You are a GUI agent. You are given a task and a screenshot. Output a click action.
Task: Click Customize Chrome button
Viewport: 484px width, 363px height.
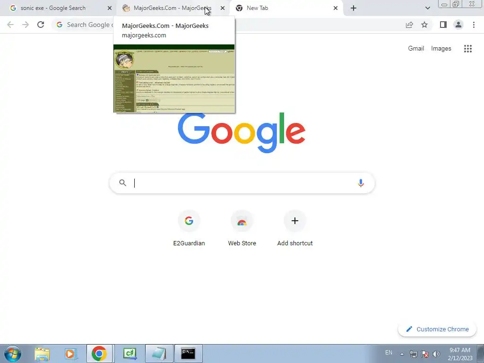437,329
